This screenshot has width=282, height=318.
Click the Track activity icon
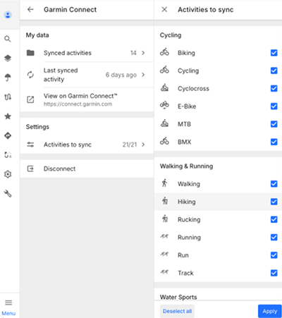(x=164, y=272)
